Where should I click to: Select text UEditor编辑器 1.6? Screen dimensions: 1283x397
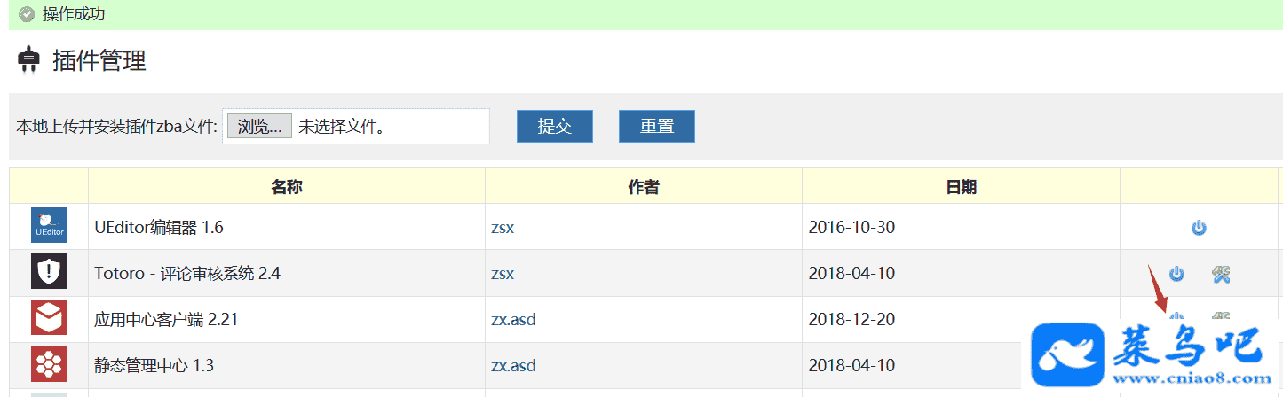point(159,228)
